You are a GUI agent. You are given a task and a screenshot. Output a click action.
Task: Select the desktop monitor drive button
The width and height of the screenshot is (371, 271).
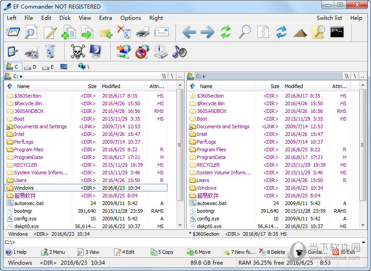[64, 67]
